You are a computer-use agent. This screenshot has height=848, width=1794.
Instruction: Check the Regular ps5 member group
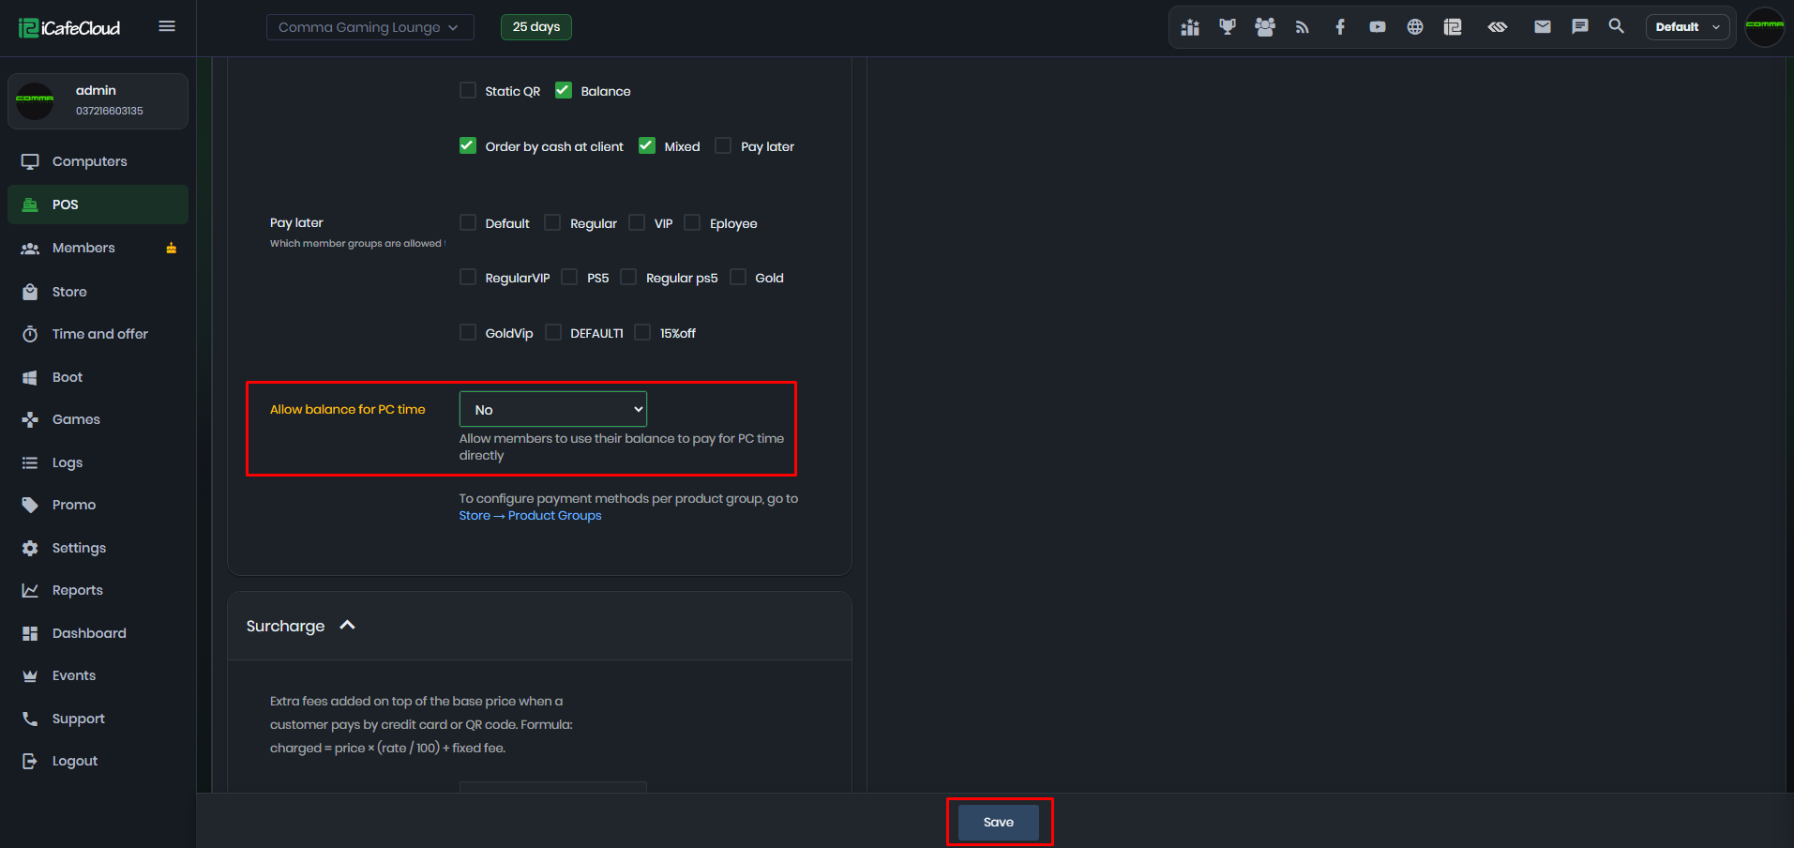(x=628, y=277)
